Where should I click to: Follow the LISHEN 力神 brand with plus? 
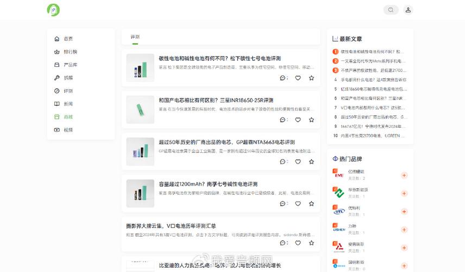[404, 230]
